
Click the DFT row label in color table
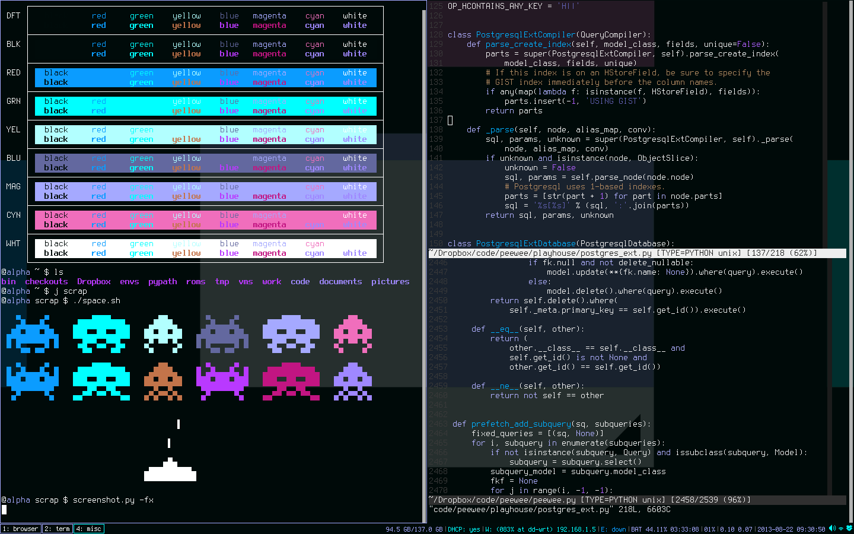point(13,16)
